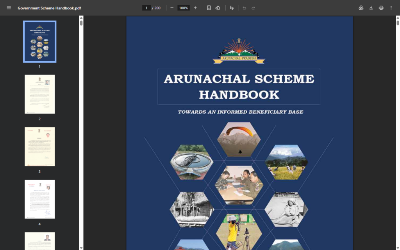The height and width of the screenshot is (250, 400).
Task: Click the document scrollbar down arrow
Action: [x=398, y=248]
